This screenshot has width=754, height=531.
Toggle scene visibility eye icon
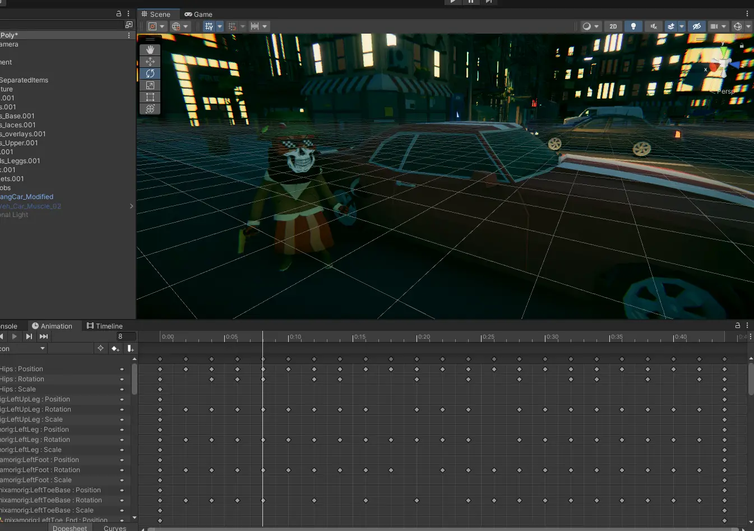696,26
